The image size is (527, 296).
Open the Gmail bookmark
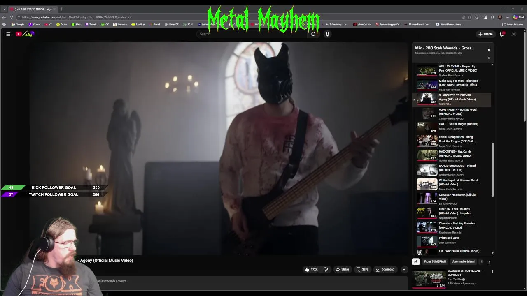[154, 25]
